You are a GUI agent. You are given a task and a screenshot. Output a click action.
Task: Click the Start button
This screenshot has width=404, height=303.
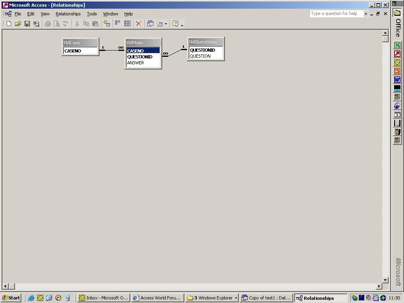11,298
